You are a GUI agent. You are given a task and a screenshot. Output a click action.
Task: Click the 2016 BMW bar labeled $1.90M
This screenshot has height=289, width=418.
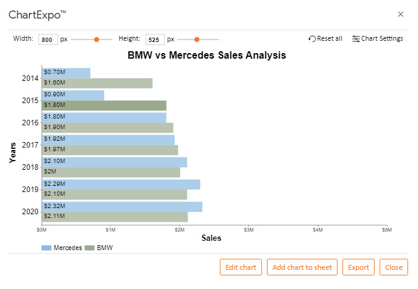(x=108, y=128)
